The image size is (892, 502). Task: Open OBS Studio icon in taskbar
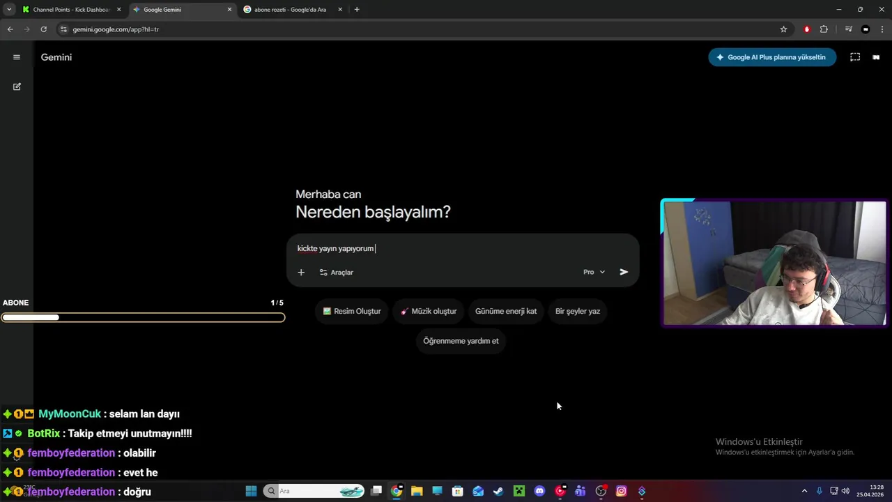pos(601,491)
